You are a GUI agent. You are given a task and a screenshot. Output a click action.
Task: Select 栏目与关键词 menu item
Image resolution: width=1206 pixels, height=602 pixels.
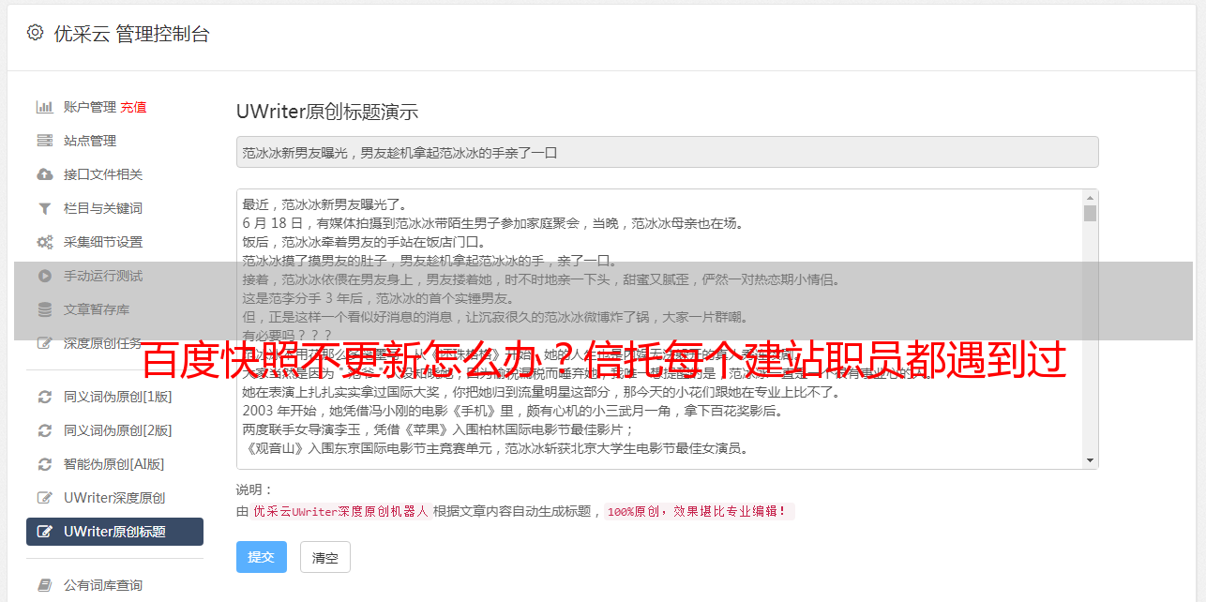pyautogui.click(x=103, y=208)
